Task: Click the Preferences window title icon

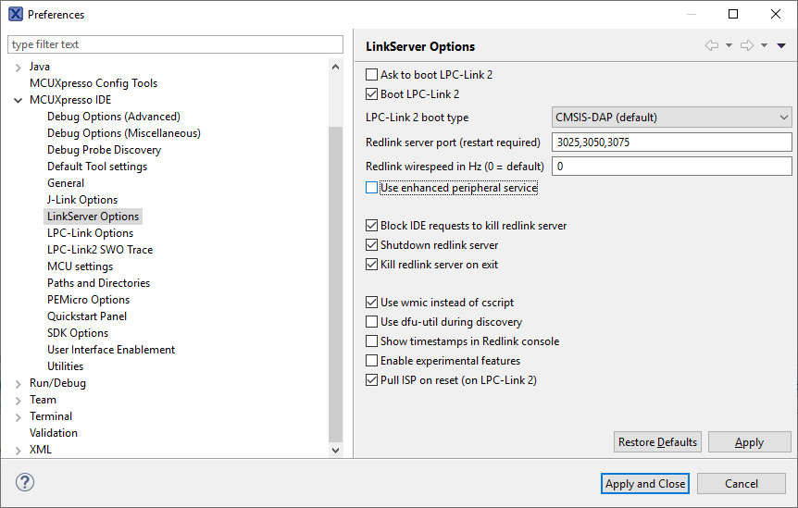Action: (x=16, y=14)
